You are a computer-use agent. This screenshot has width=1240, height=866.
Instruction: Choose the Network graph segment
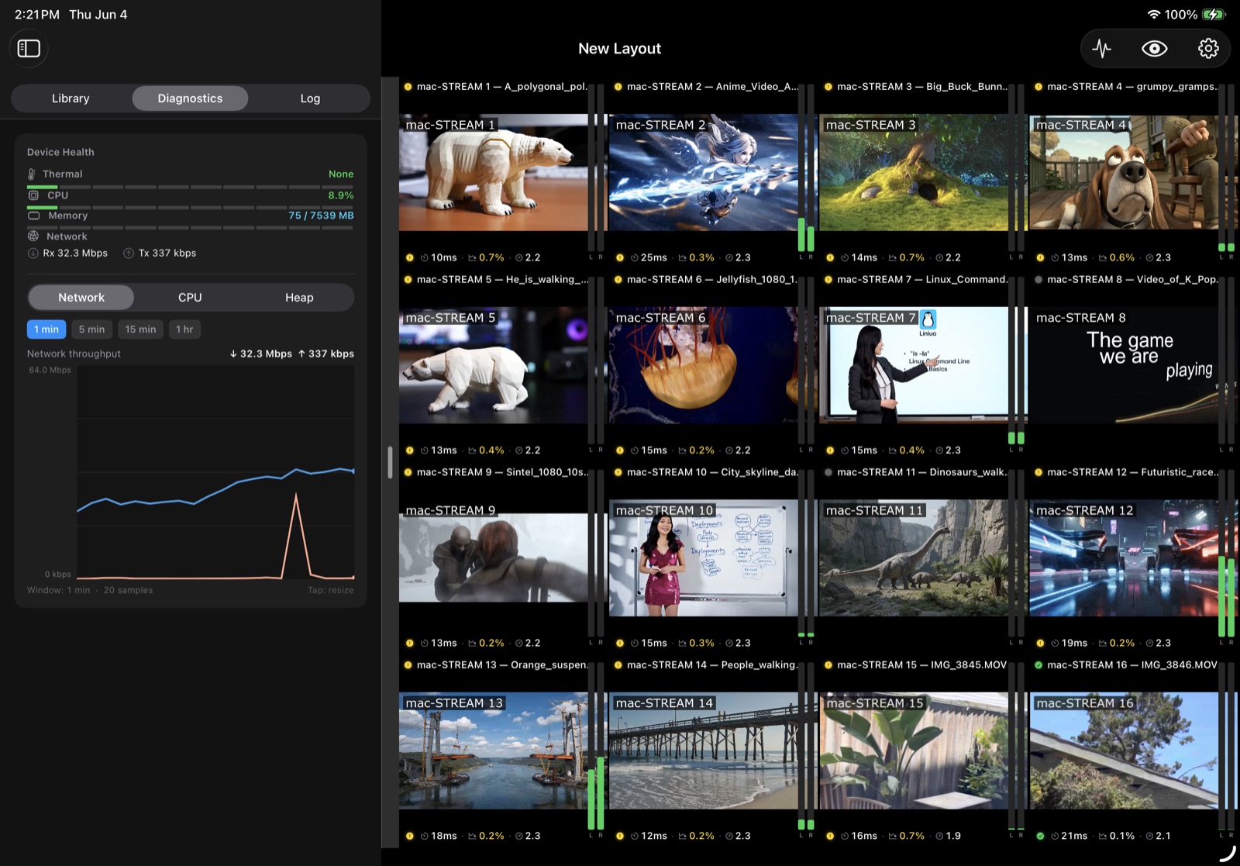[x=81, y=298]
